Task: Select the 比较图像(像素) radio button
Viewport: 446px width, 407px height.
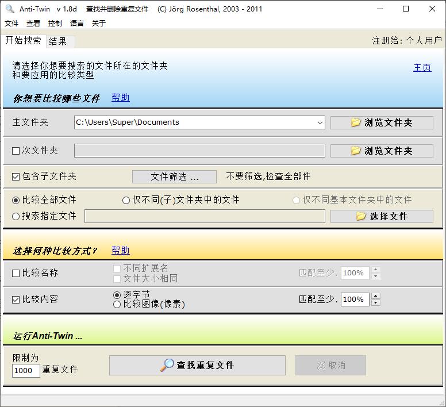Action: [x=117, y=305]
